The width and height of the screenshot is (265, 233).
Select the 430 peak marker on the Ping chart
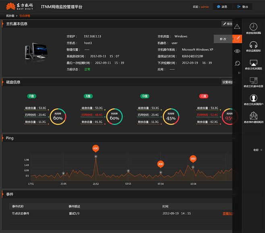(96, 148)
